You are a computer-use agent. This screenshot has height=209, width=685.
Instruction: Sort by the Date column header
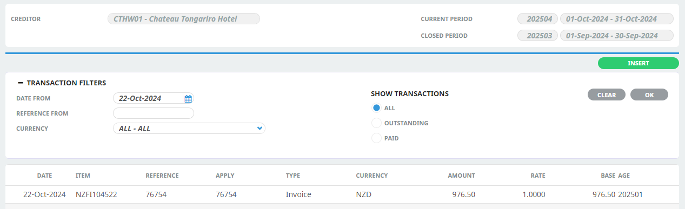click(44, 176)
